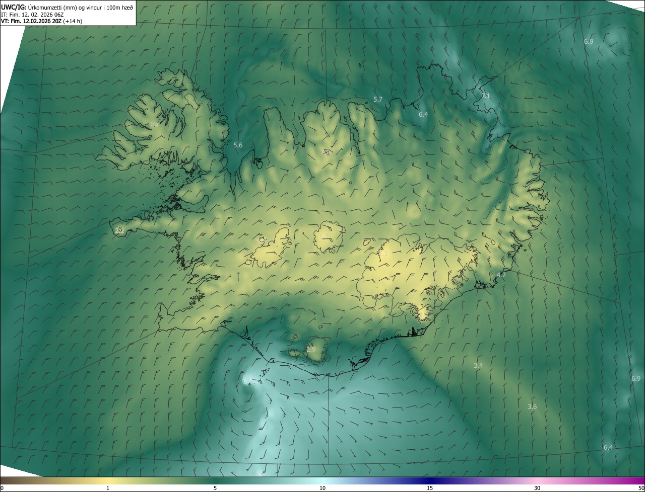Viewport: 645px width, 492px height.
Task: Click the 2.4 value label over the Westfjords
Action: click(x=154, y=125)
